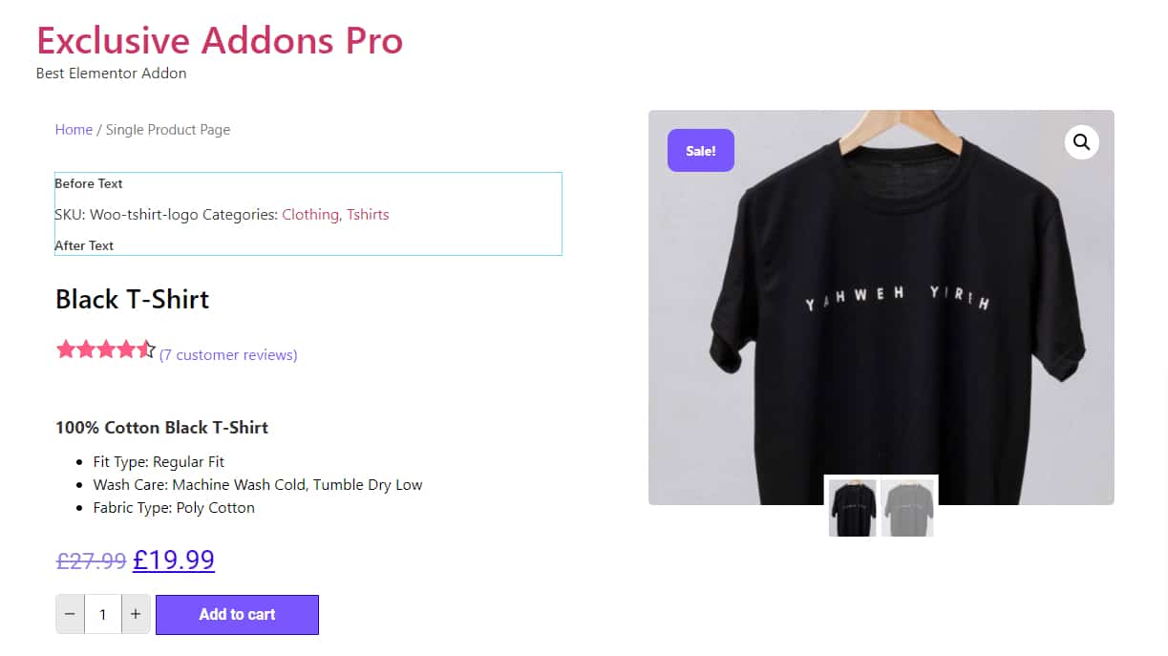Click the Black T-Shirt product title

pyautogui.click(x=132, y=299)
